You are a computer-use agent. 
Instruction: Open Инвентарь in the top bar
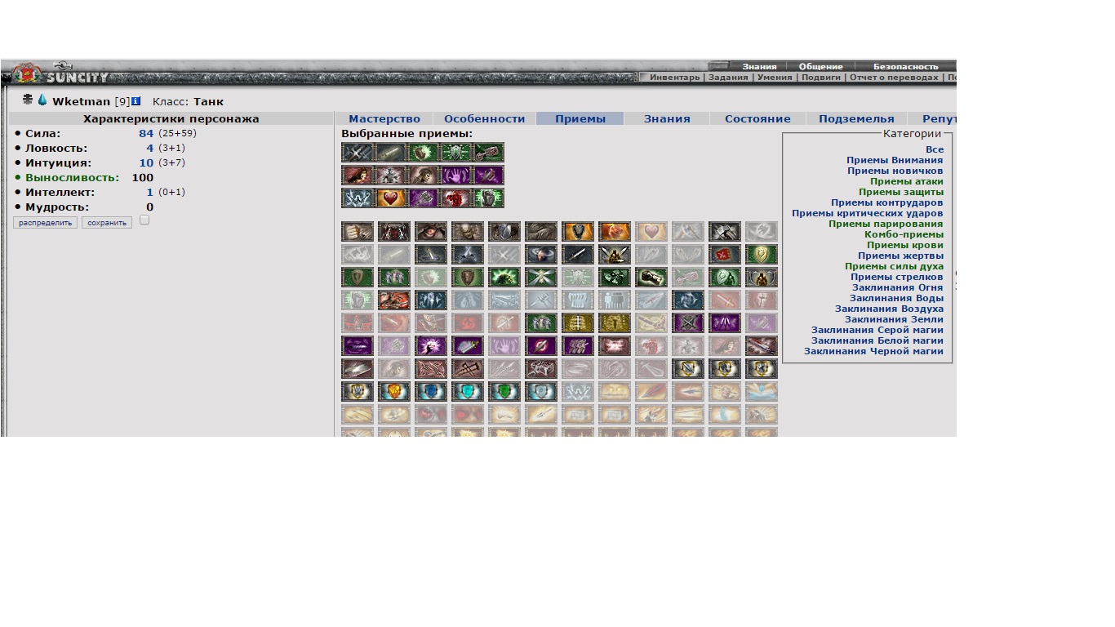[674, 78]
